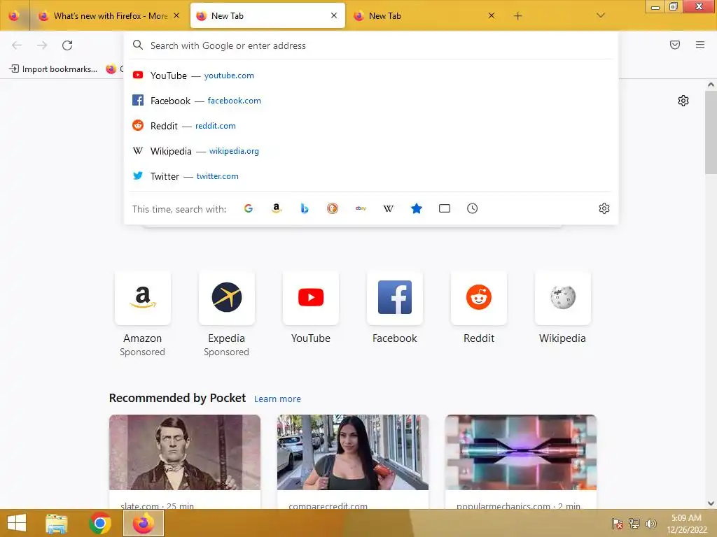Open Learn more link beside Pocket
The image size is (717, 537).
point(277,399)
